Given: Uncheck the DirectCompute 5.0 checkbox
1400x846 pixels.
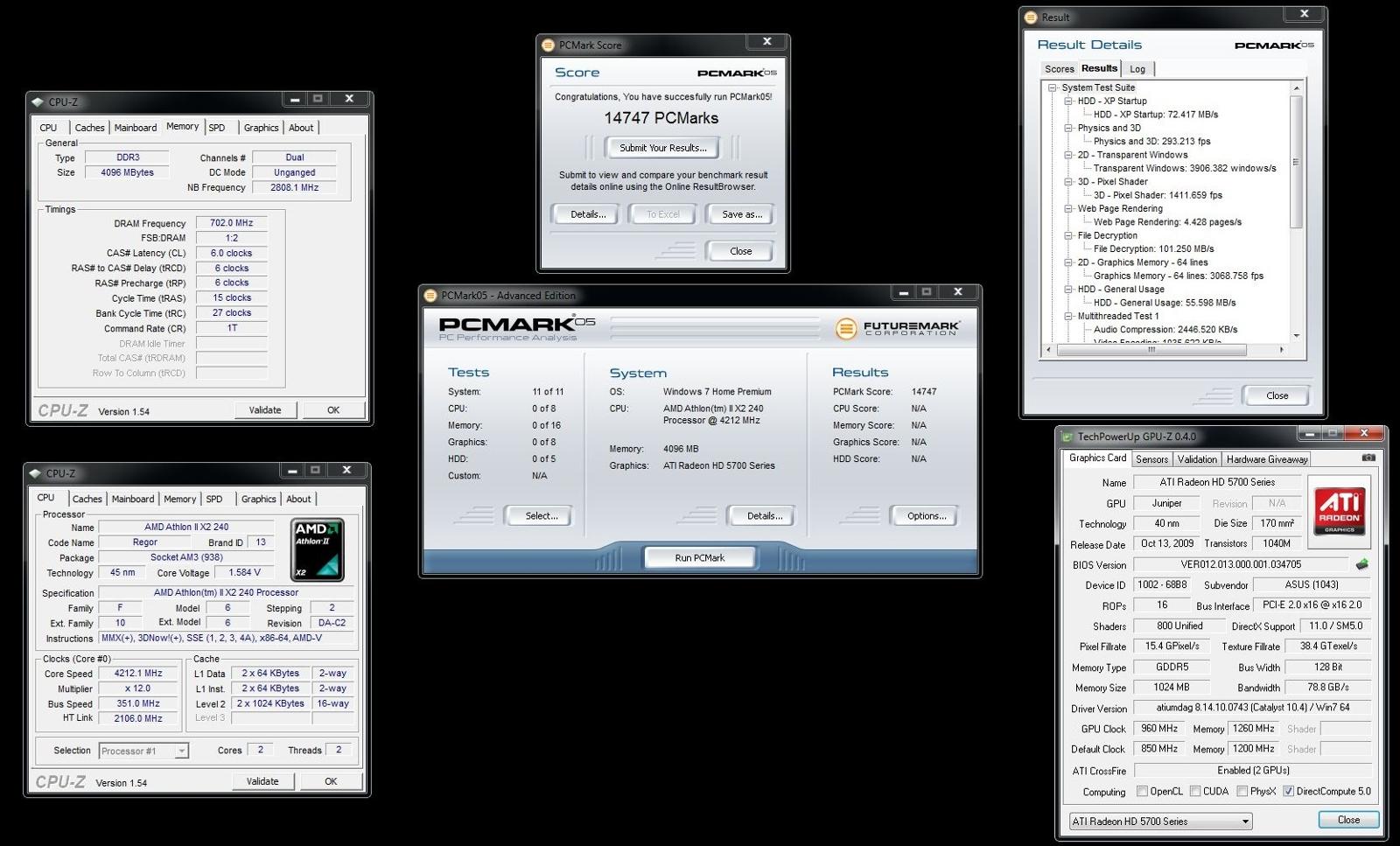Looking at the screenshot, I should tap(1288, 791).
